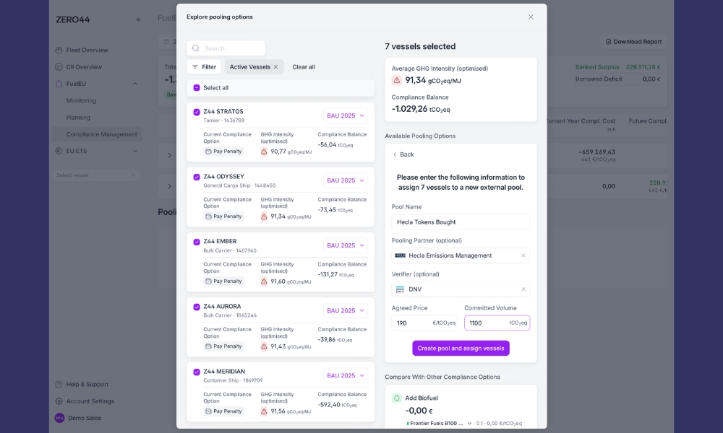
Task: Uncheck the Z44 STRATOS vessel checkbox
Action: point(197,112)
